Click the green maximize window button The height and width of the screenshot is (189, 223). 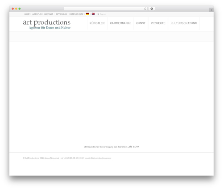(x=20, y=8)
